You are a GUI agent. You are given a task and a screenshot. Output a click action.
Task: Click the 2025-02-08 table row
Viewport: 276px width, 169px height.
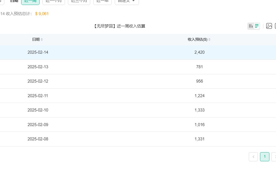(138, 139)
